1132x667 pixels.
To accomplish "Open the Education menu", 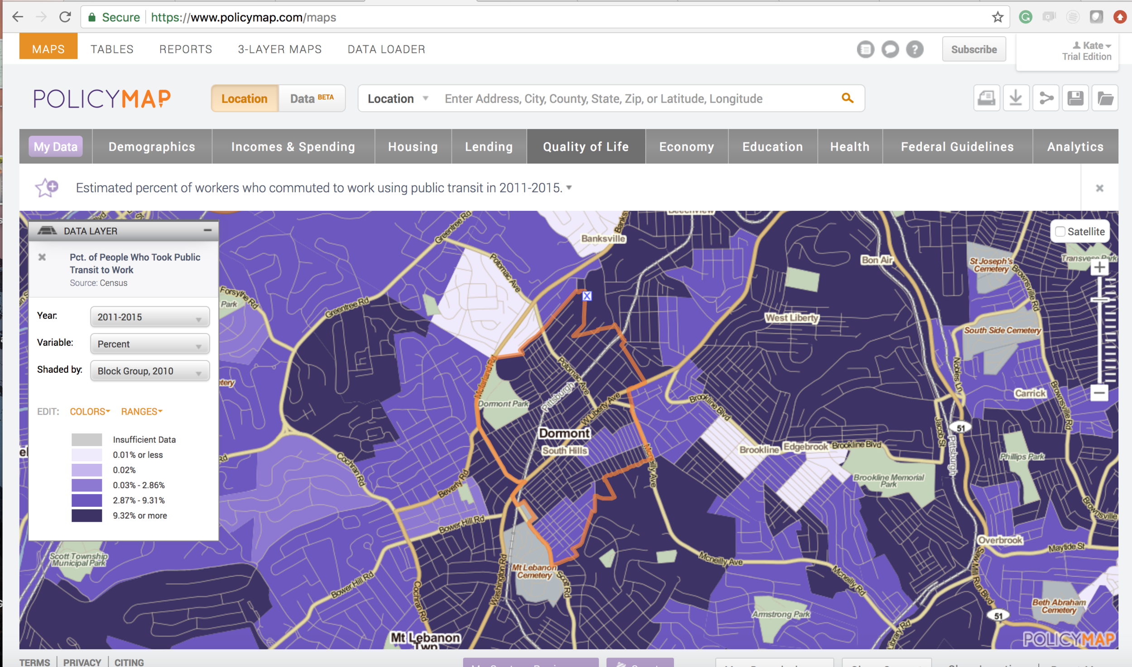I will point(772,147).
